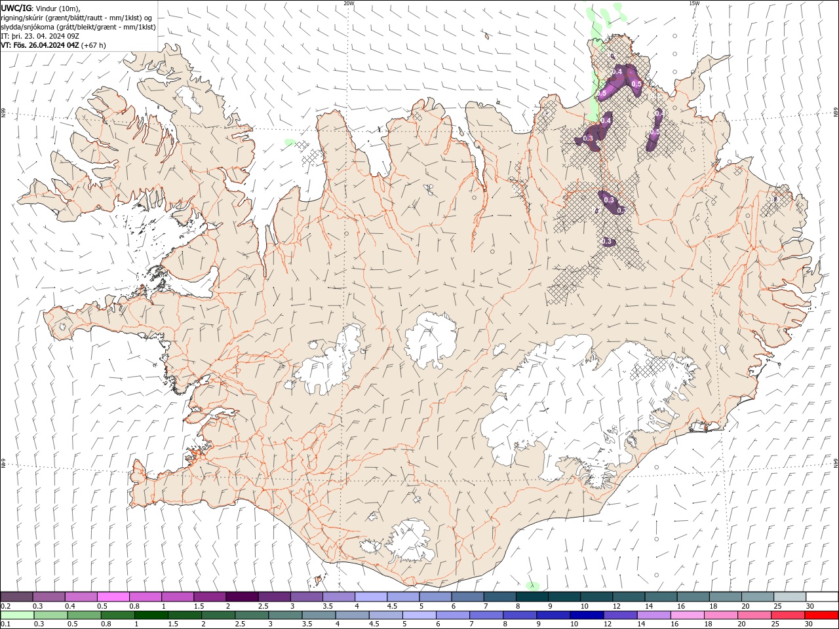
Task: Click the upper legend swatch between 8 and 9
Action: (532, 596)
